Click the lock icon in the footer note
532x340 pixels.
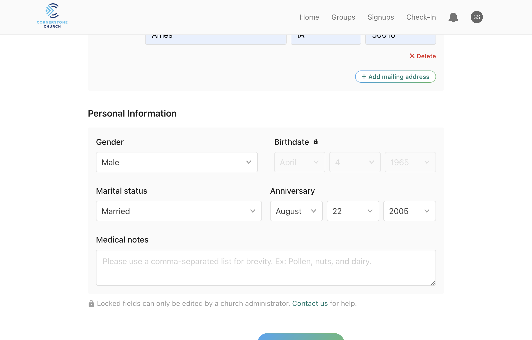point(91,304)
